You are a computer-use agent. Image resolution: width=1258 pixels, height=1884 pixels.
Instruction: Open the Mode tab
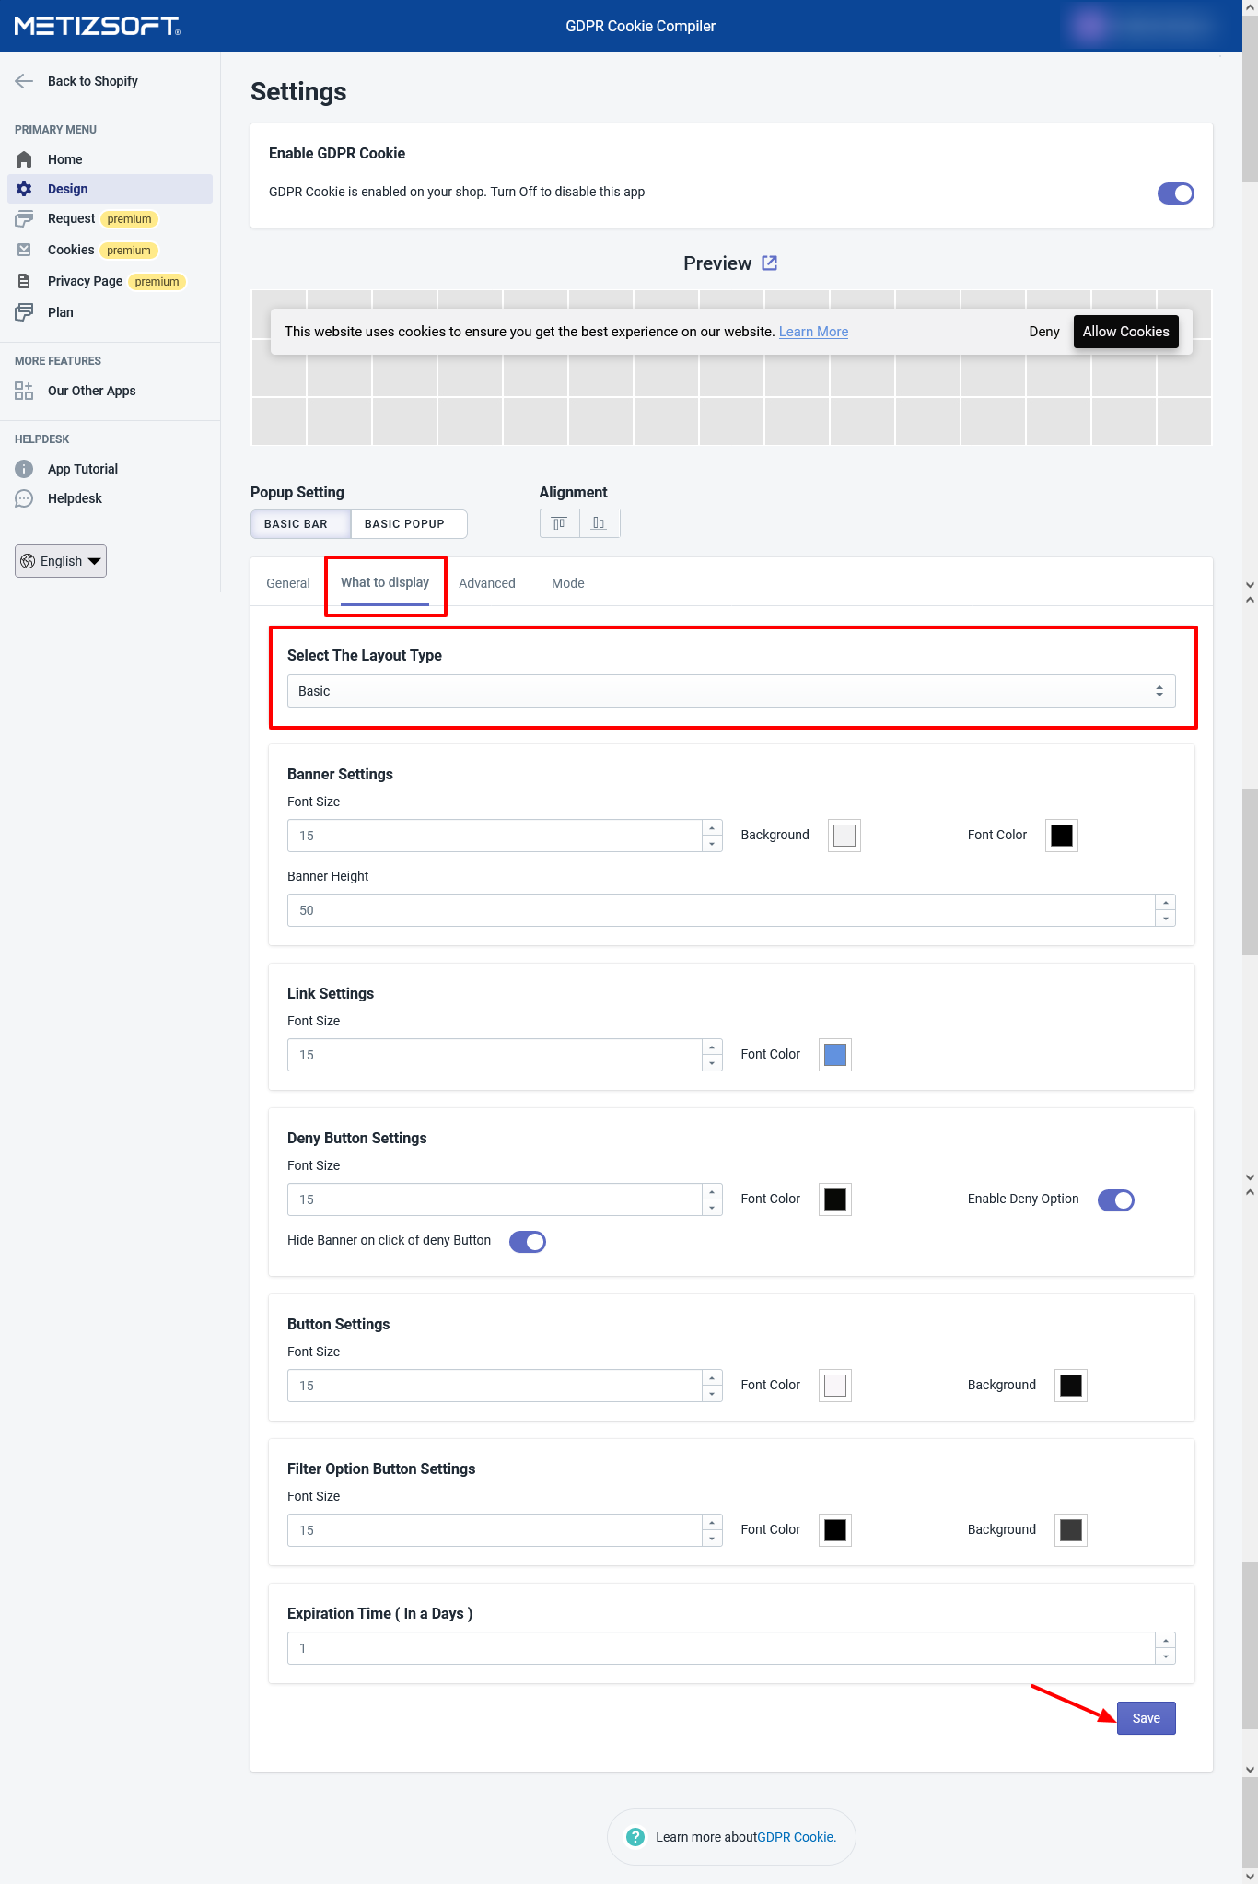(568, 583)
